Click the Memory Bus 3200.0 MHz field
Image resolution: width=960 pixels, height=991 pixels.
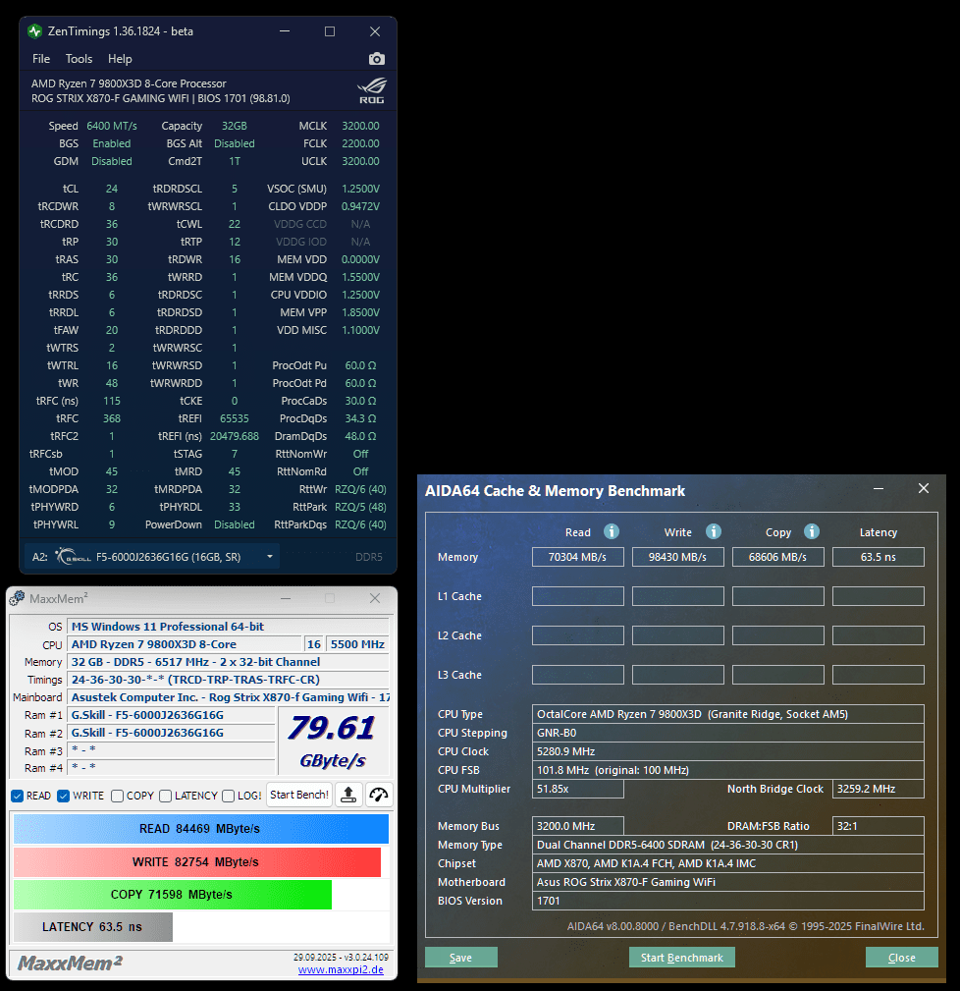pyautogui.click(x=578, y=826)
